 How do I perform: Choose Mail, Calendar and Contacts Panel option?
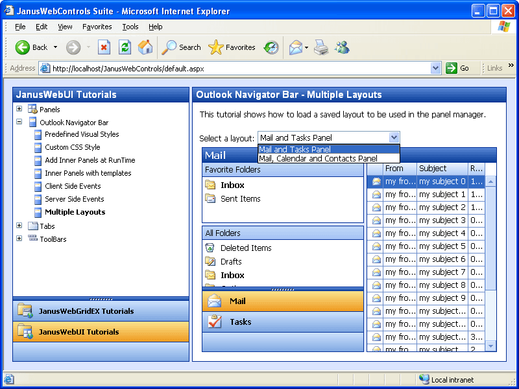[329, 158]
